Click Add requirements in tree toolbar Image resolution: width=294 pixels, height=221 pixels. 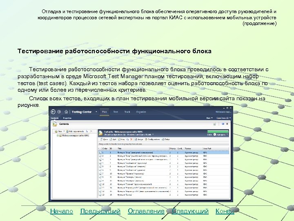(x=75, y=131)
